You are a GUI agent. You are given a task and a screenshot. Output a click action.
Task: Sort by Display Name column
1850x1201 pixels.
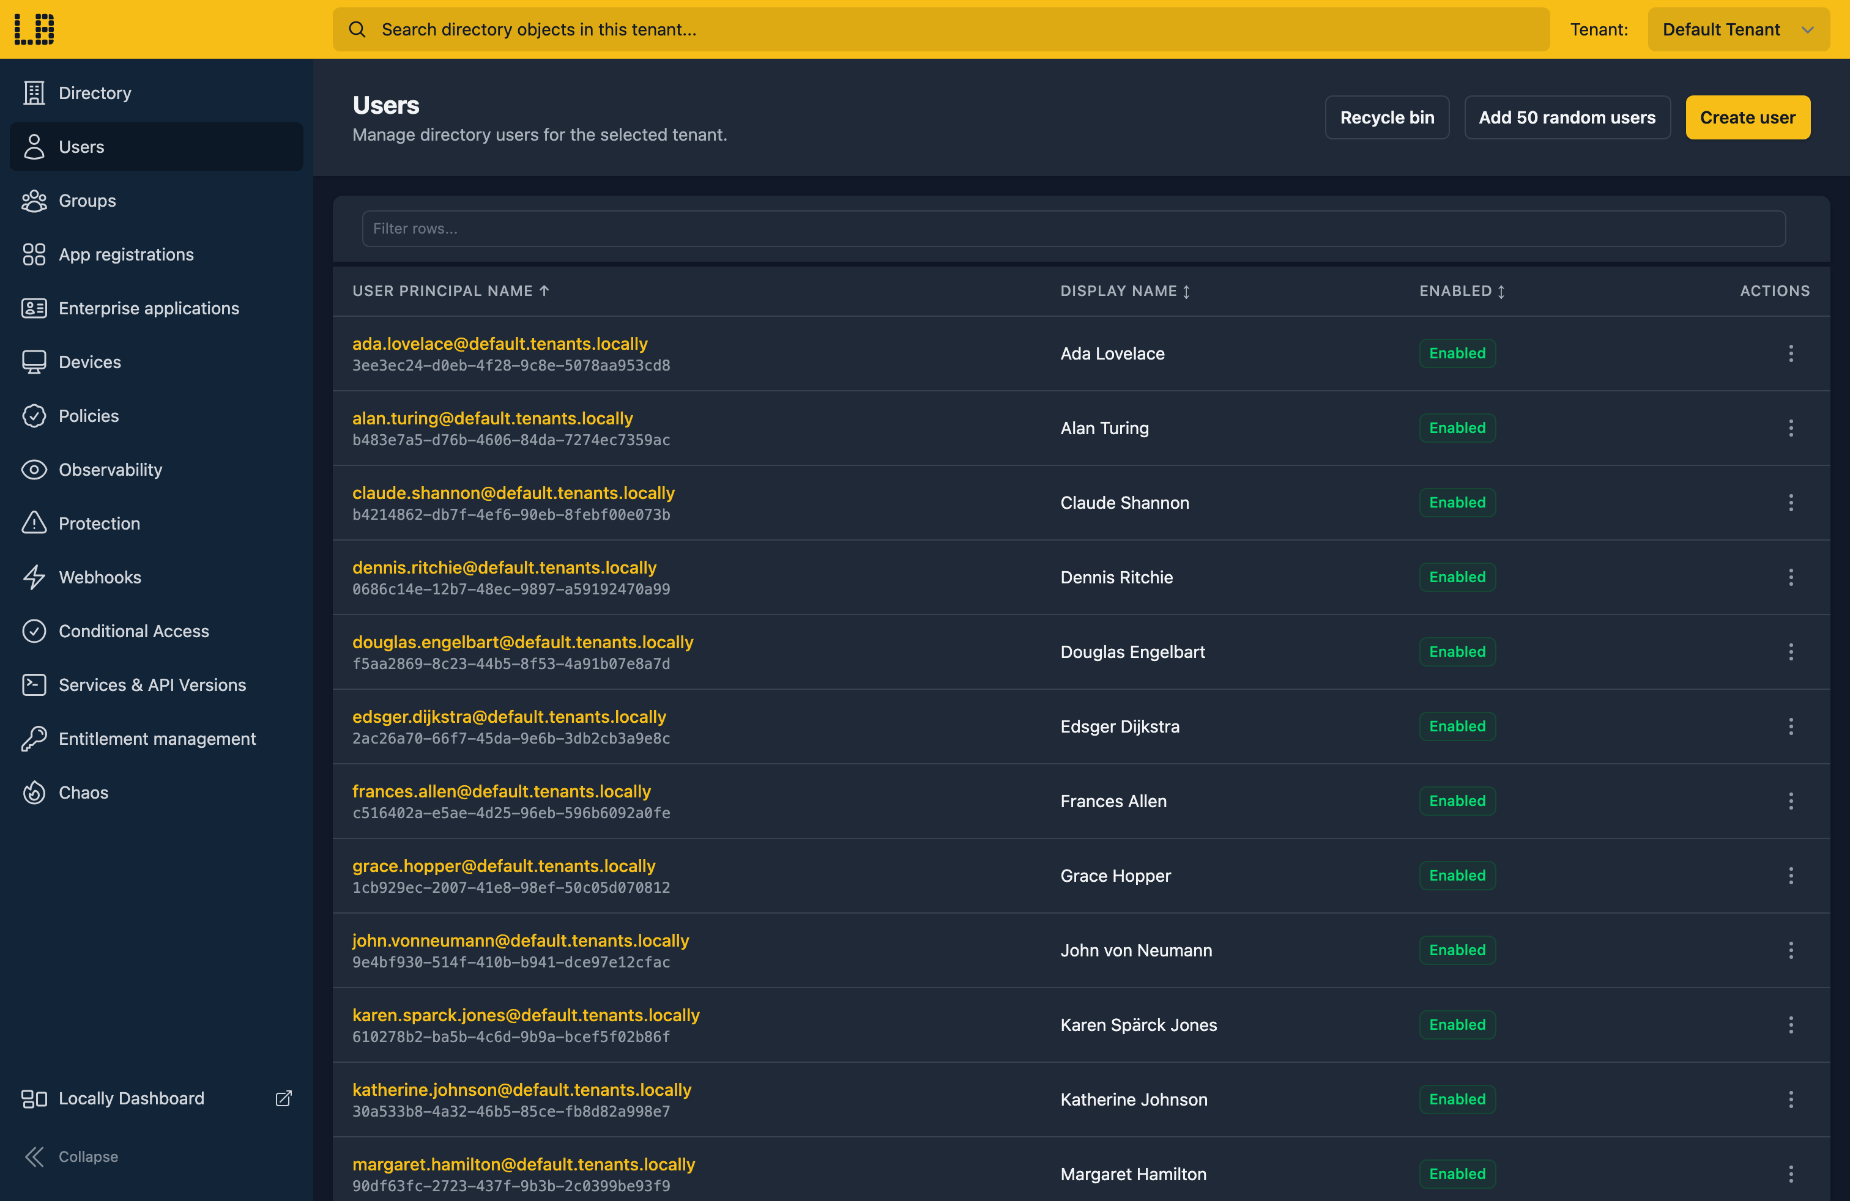1126,290
